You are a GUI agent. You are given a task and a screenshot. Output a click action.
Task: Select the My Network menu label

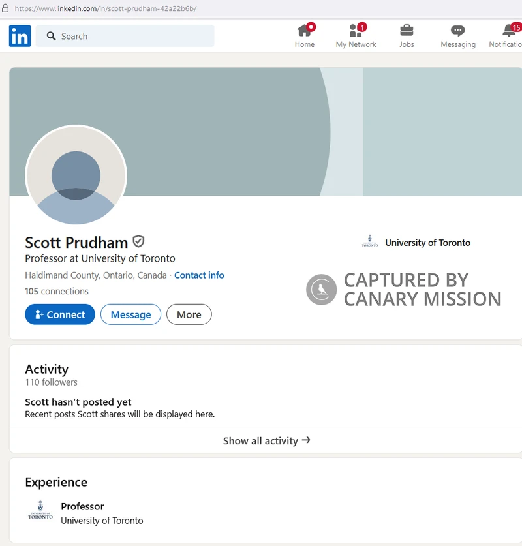[x=356, y=44]
